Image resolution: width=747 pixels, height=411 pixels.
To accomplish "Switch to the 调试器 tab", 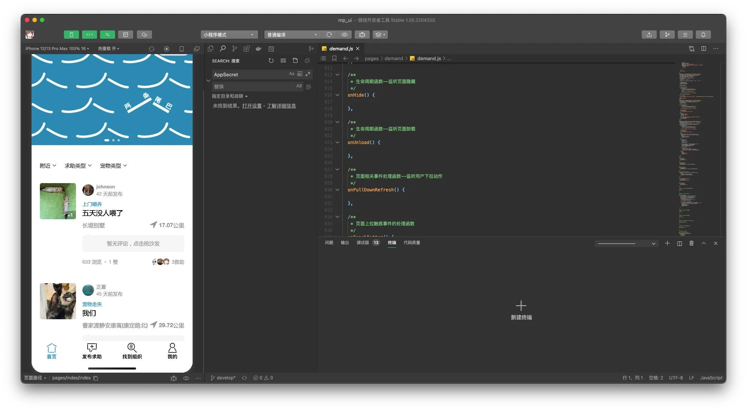I will pyautogui.click(x=363, y=243).
